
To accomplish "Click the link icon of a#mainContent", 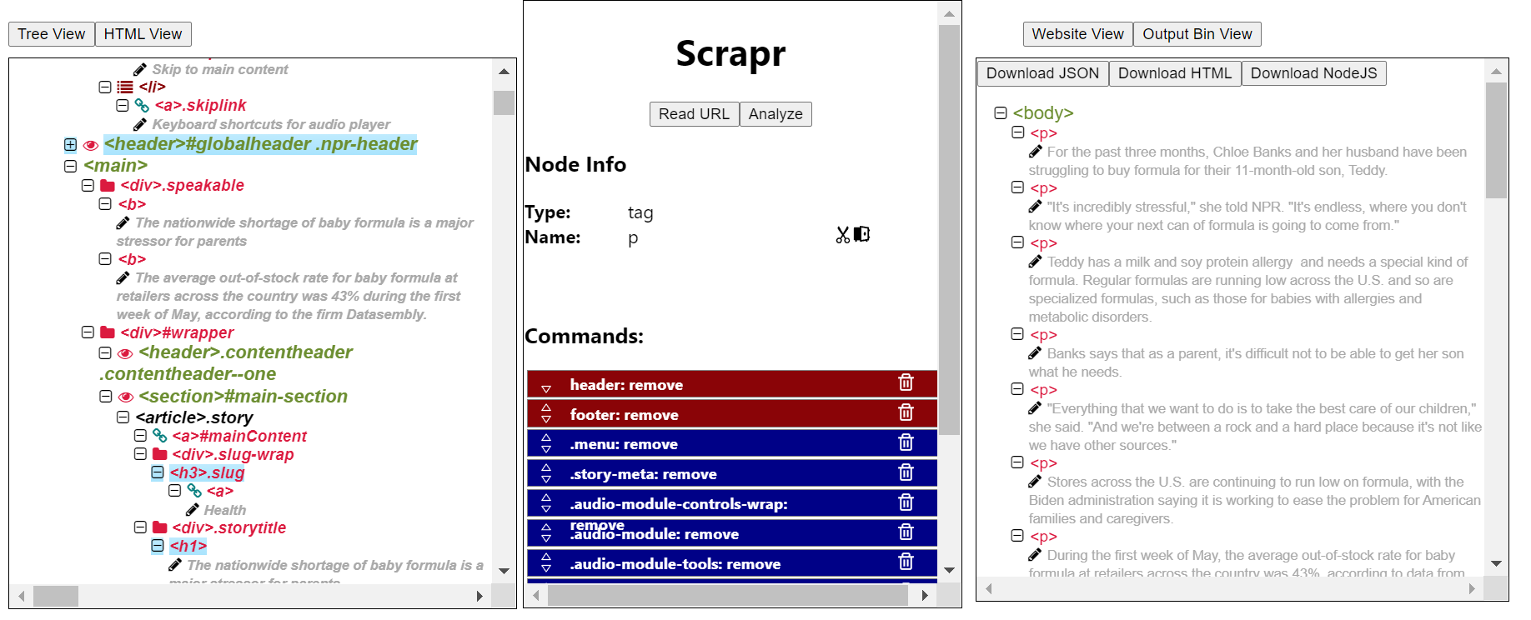I will (x=159, y=436).
